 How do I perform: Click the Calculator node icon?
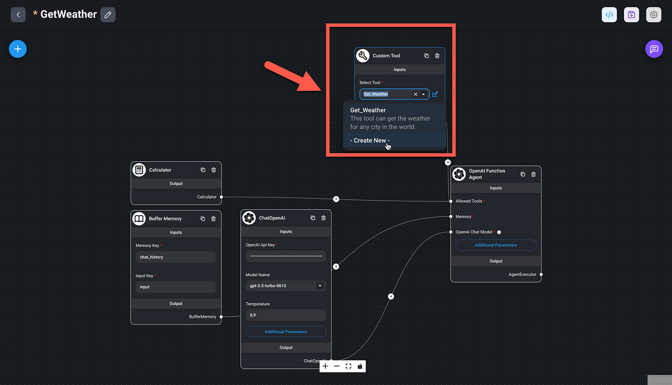[139, 170]
